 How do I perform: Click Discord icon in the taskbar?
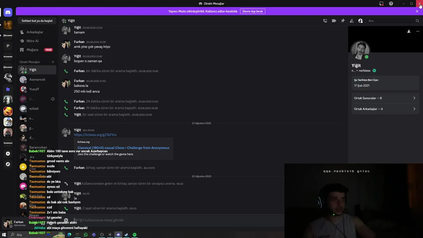coord(118,235)
